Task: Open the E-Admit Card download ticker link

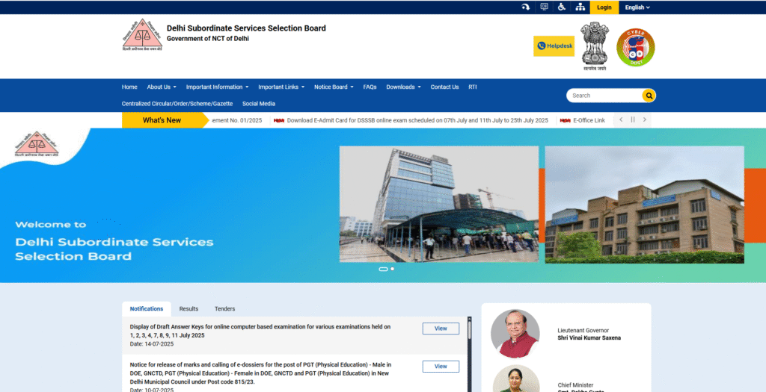Action: pos(417,120)
